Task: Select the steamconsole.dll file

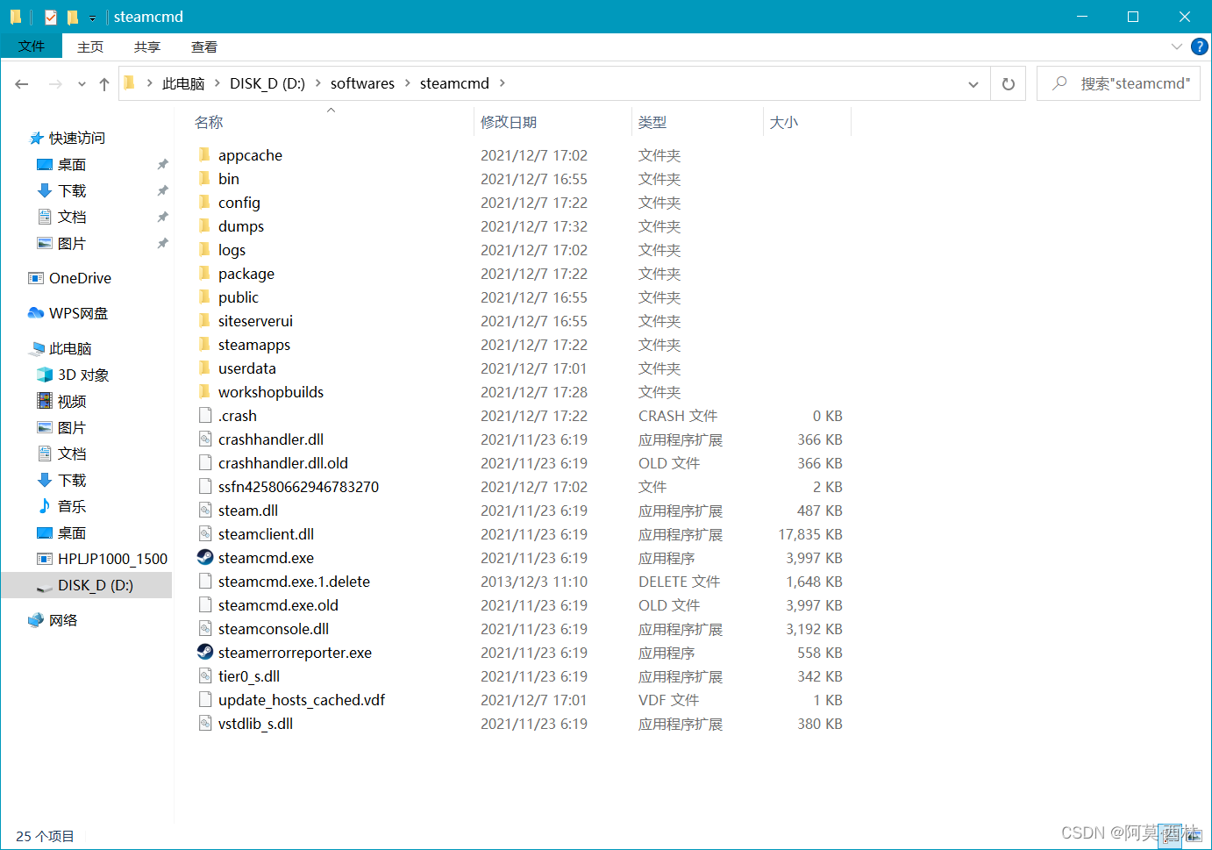Action: tap(274, 628)
